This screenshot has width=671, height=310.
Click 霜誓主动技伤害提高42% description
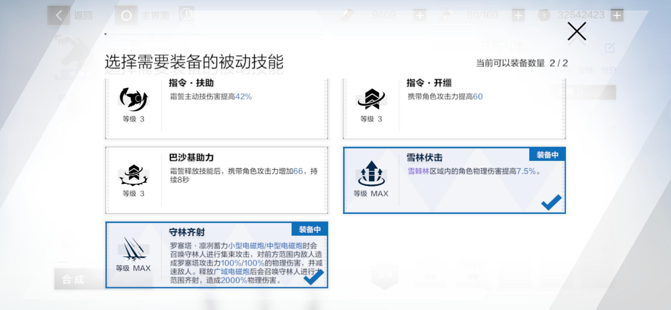pos(211,96)
